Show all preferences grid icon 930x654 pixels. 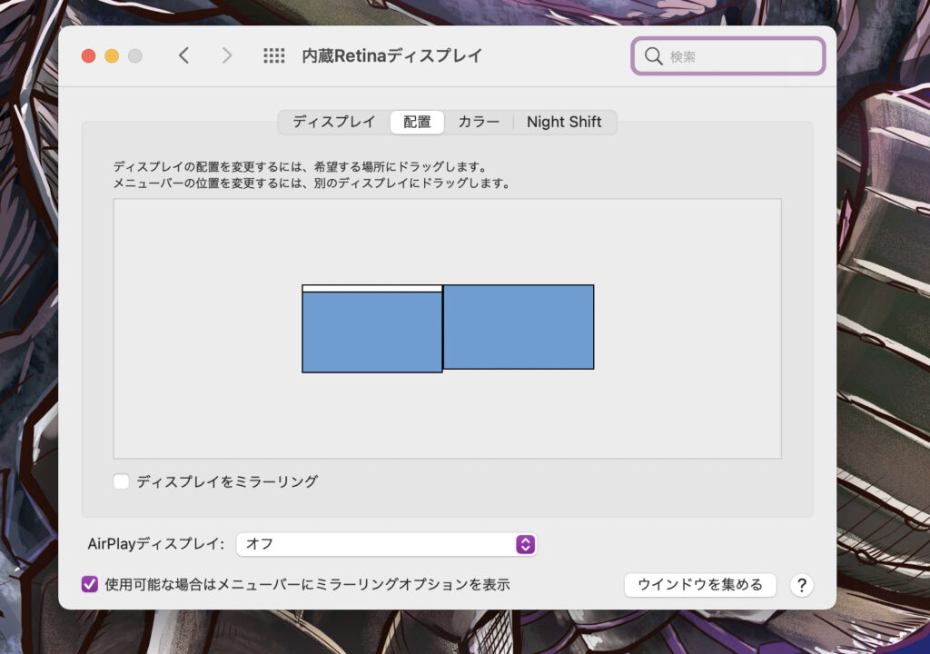coord(274,55)
